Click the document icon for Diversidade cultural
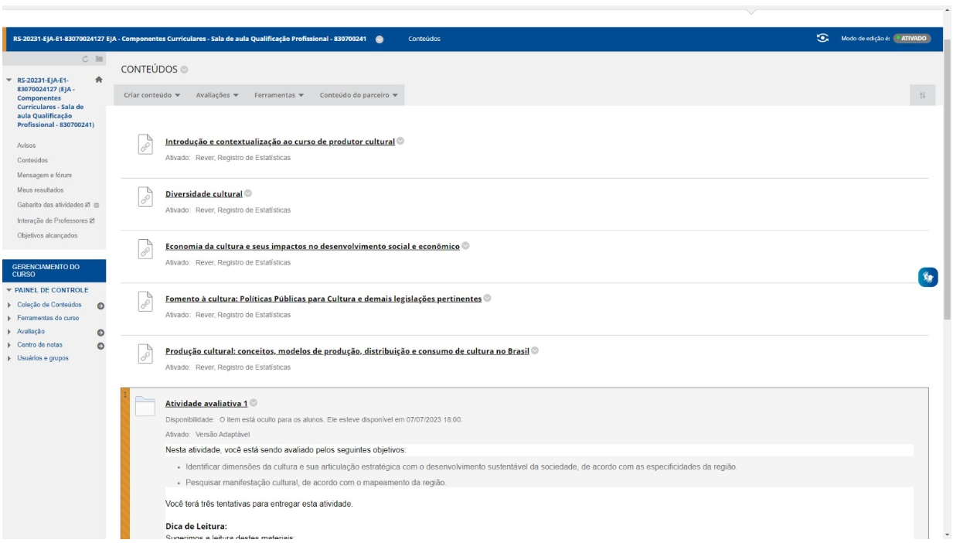This screenshot has height=543, width=960. (144, 197)
